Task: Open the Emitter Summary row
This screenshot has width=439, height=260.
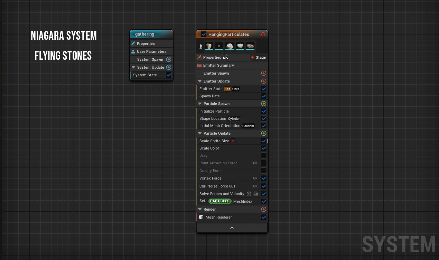Action: pyautogui.click(x=232, y=65)
